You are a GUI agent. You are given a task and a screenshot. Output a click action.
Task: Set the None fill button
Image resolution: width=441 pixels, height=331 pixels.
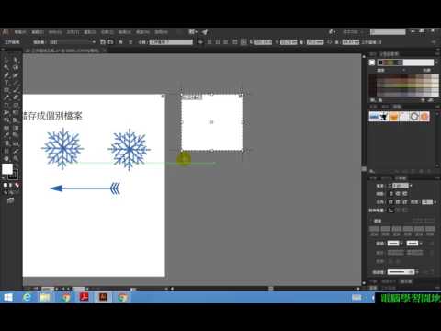point(17,185)
